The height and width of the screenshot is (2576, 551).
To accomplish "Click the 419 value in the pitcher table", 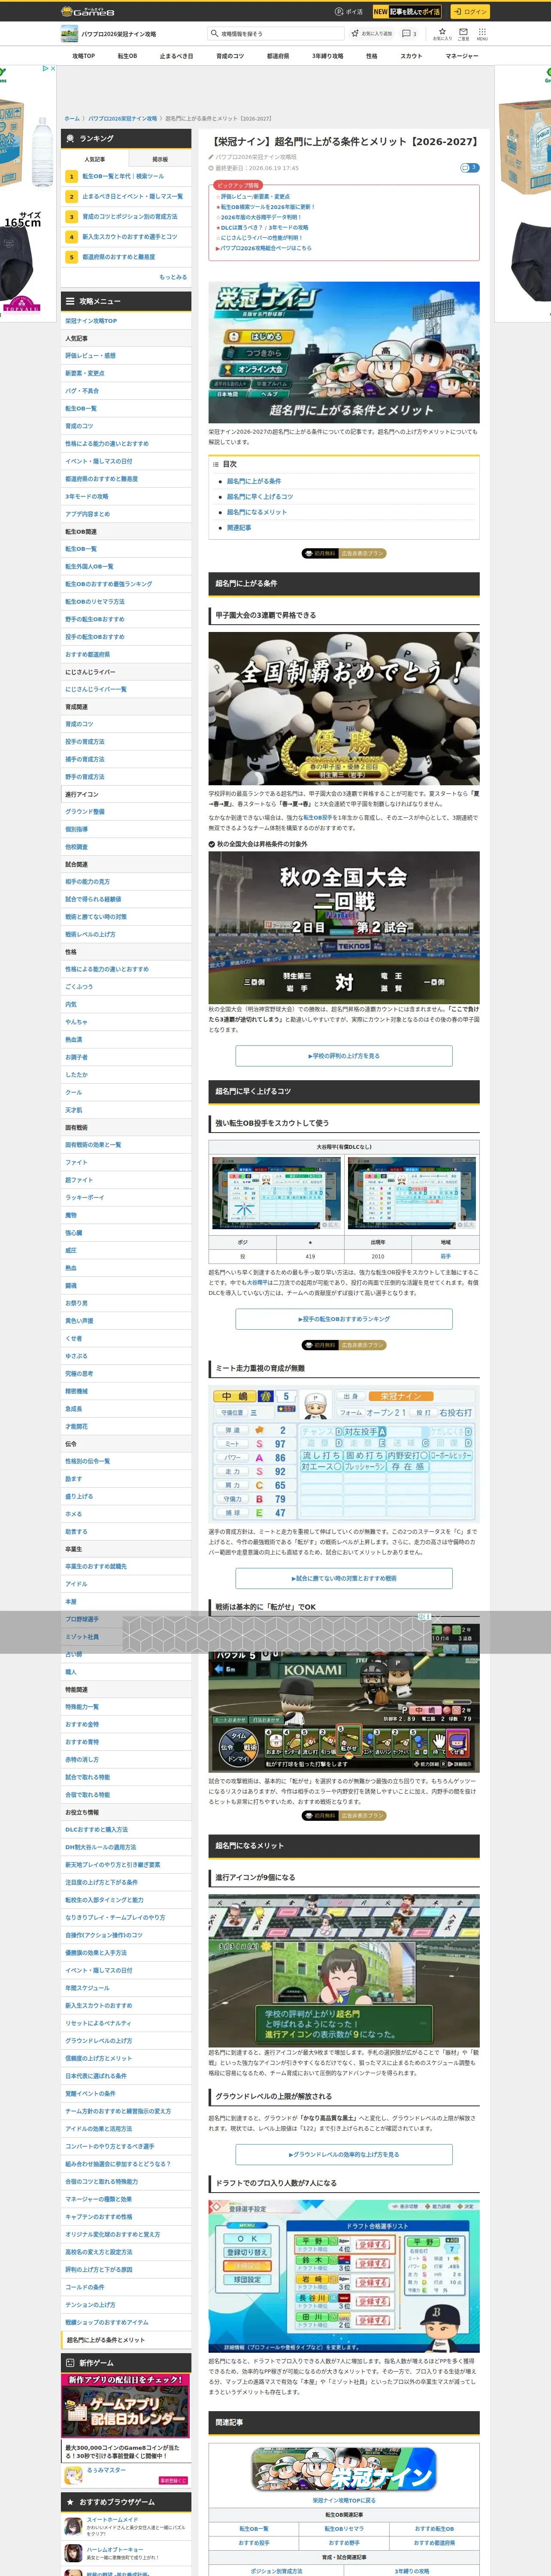I will pos(310,1256).
